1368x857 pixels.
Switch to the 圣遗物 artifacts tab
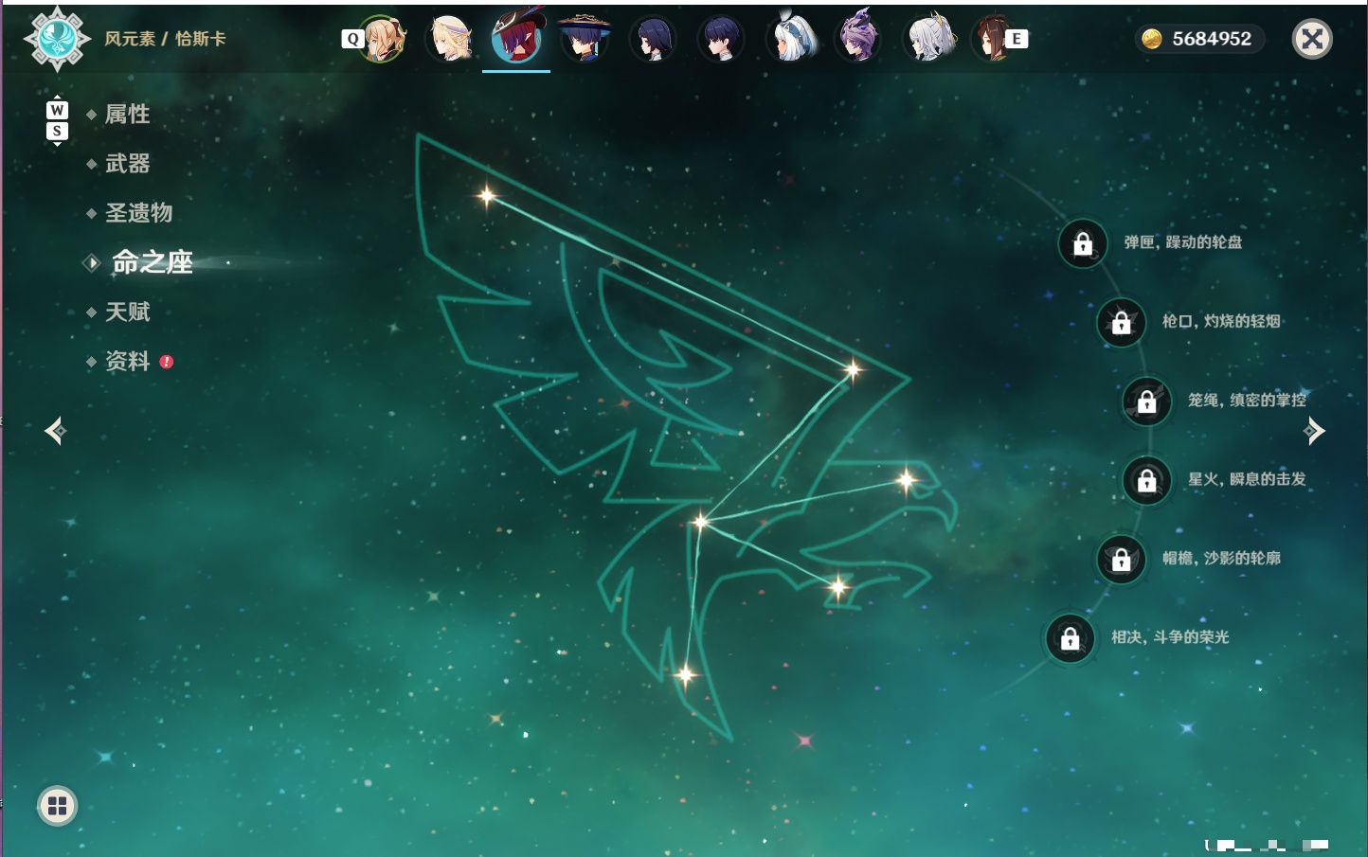click(139, 213)
